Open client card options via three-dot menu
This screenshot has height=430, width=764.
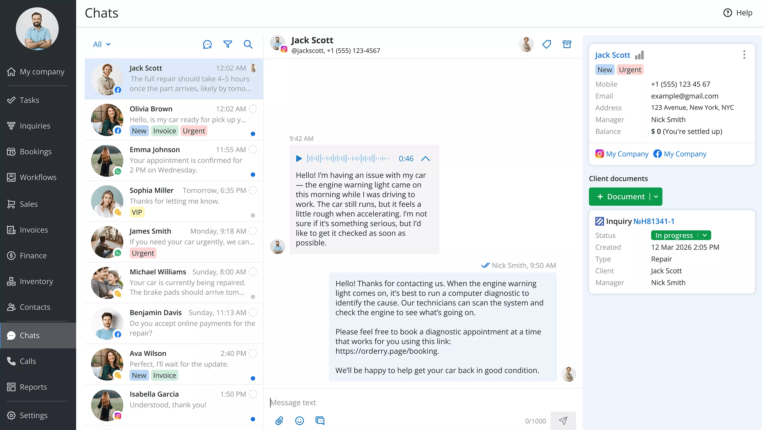(x=744, y=54)
